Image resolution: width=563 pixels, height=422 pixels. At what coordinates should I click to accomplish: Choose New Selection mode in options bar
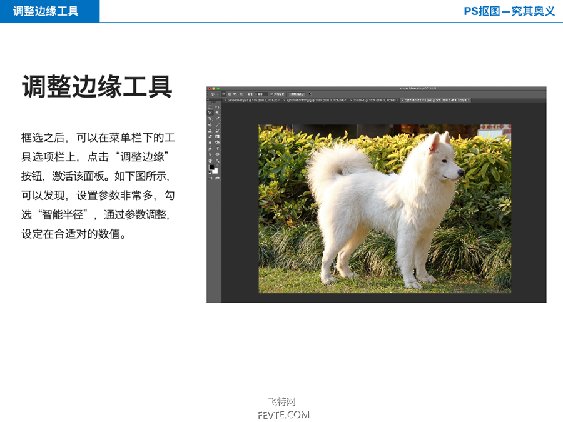[223, 94]
